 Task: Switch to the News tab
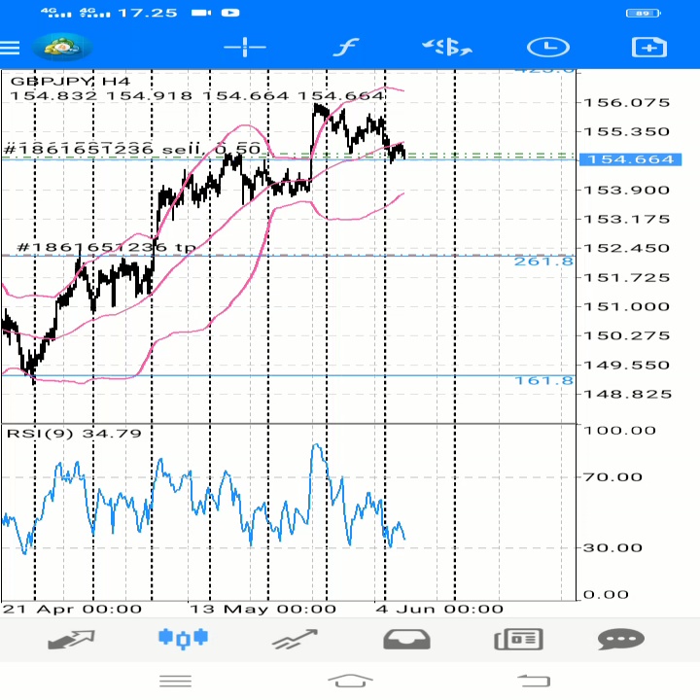(518, 640)
